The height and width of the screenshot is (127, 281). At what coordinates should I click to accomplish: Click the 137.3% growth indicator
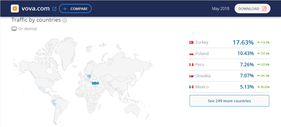click(x=263, y=53)
